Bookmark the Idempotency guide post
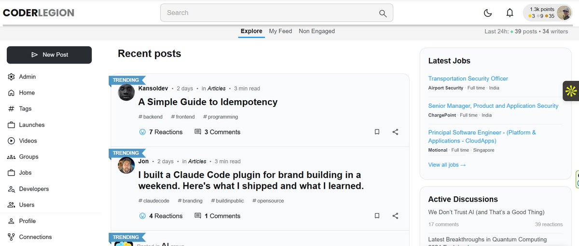The width and height of the screenshot is (579, 246). [377, 132]
